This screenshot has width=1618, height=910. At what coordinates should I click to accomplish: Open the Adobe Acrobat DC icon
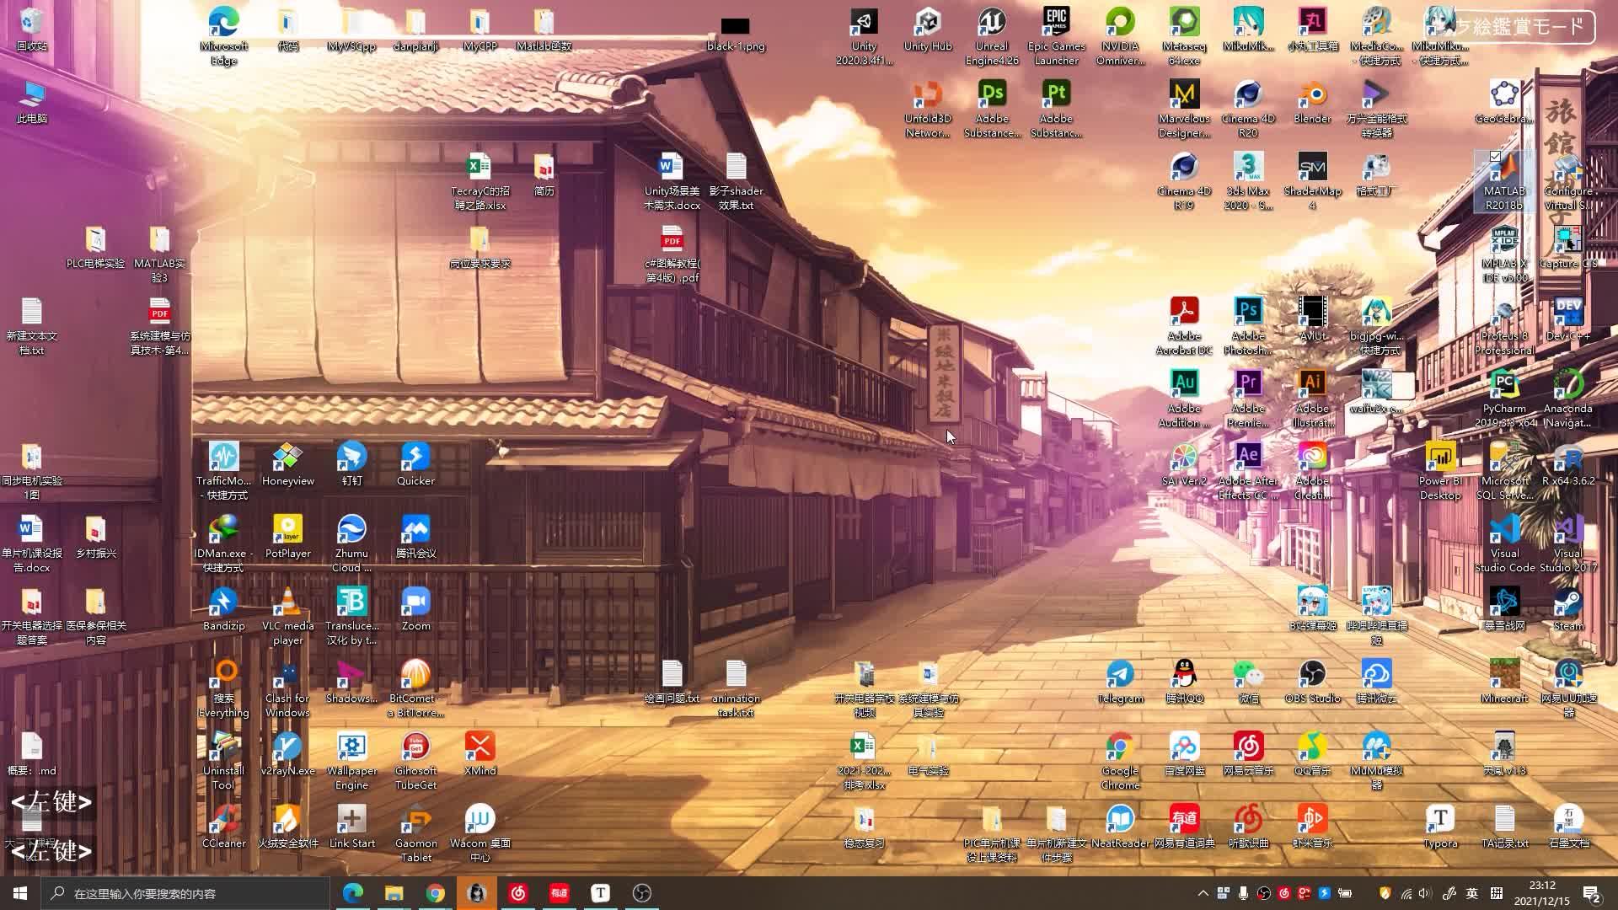click(1184, 327)
